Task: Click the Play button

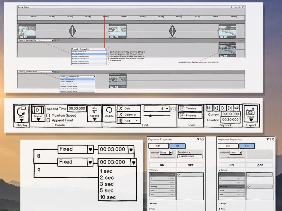Action: [223, 108]
